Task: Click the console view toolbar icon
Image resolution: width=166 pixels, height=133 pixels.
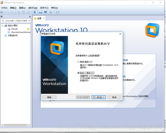Action: [x=58, y=12]
